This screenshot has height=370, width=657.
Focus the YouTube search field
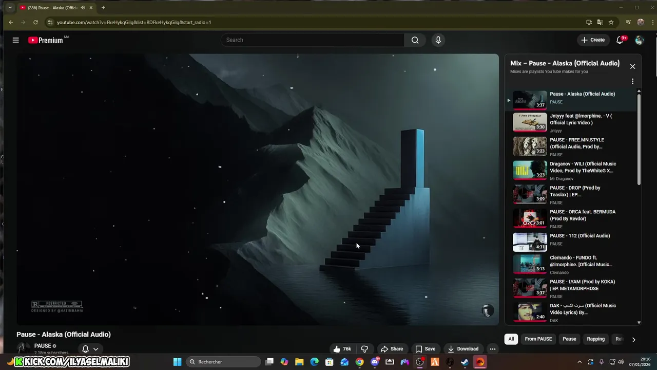[313, 40]
